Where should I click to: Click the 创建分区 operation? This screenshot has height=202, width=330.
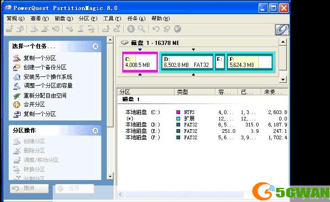(34, 141)
